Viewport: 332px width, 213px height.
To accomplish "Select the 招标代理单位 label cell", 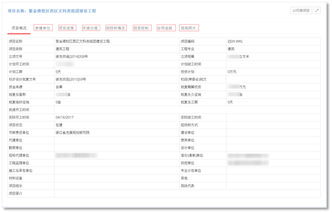I will (x=31, y=155).
